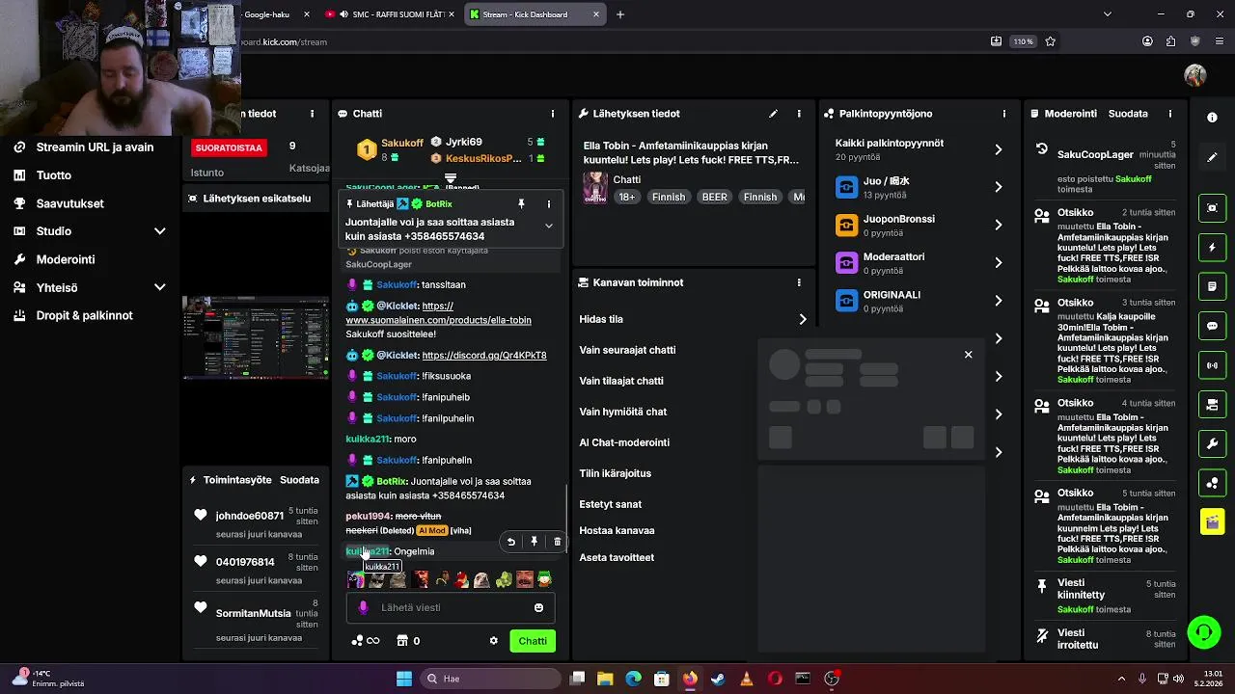Toggle the screen capture frame icon in right sidebar

(1212, 208)
